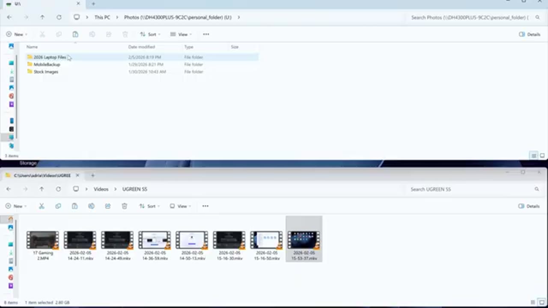This screenshot has width=548, height=308.
Task: Select the Rename icon in the lower toolbar
Action: click(91, 206)
